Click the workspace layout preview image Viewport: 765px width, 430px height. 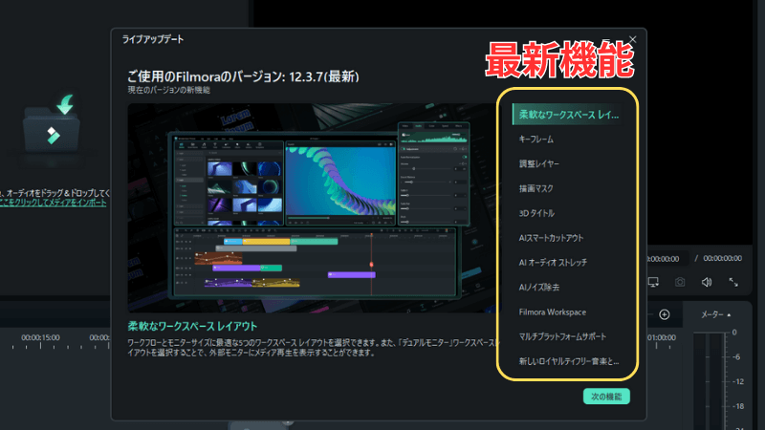[313, 207]
